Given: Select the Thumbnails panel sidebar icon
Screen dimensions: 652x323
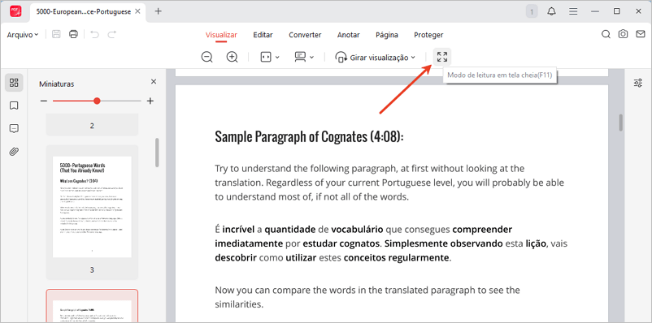Looking at the screenshot, I should click(14, 83).
